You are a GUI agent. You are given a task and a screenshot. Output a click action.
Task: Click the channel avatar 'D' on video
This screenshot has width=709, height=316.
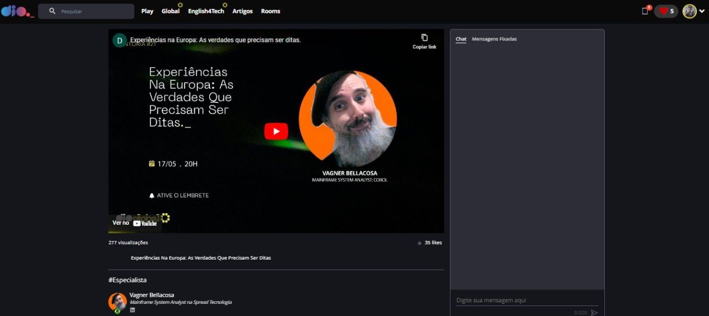(120, 40)
